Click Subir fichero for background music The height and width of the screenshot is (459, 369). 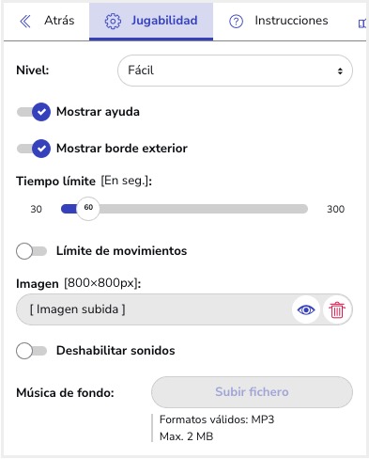(252, 392)
